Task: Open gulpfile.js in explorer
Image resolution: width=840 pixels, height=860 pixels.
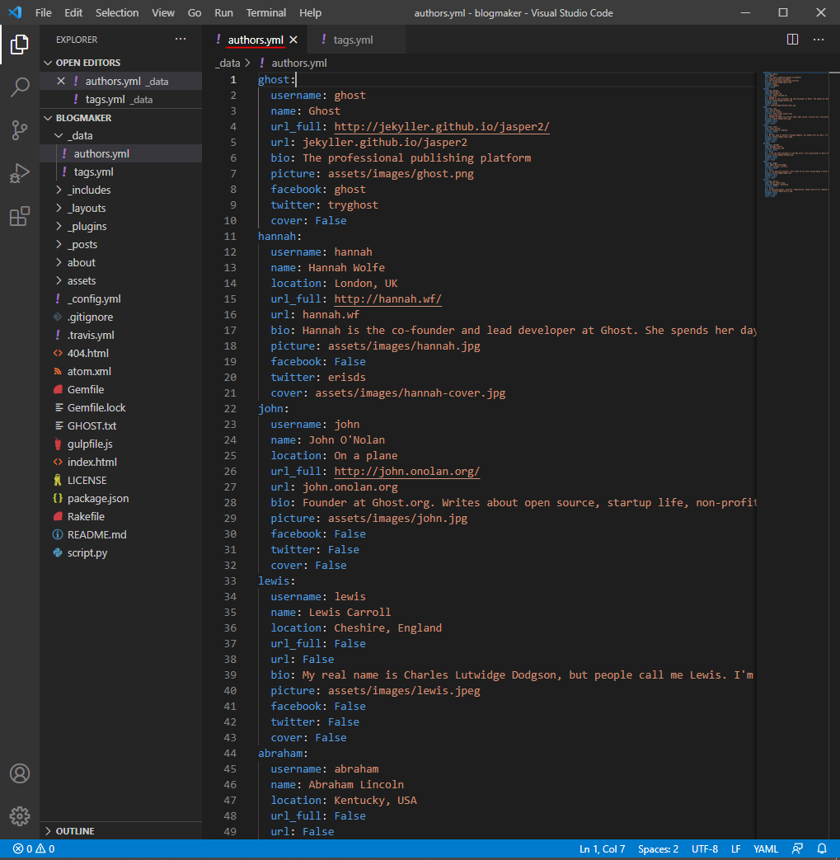Action: [x=120, y=444]
